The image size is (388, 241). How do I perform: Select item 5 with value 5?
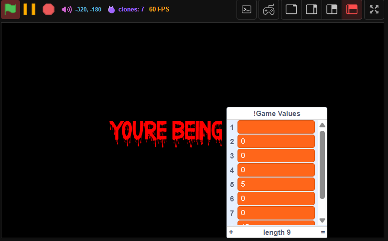click(276, 184)
